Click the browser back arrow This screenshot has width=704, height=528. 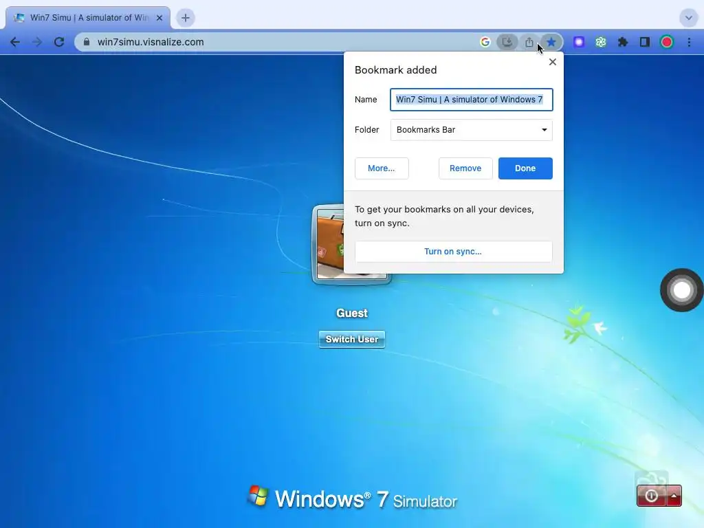point(15,42)
